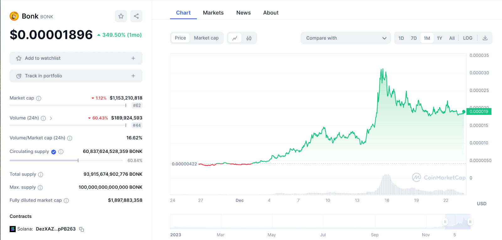Image resolution: width=502 pixels, height=240 pixels.
Task: Click the pie icon in Track in portfolio
Action: click(x=19, y=76)
